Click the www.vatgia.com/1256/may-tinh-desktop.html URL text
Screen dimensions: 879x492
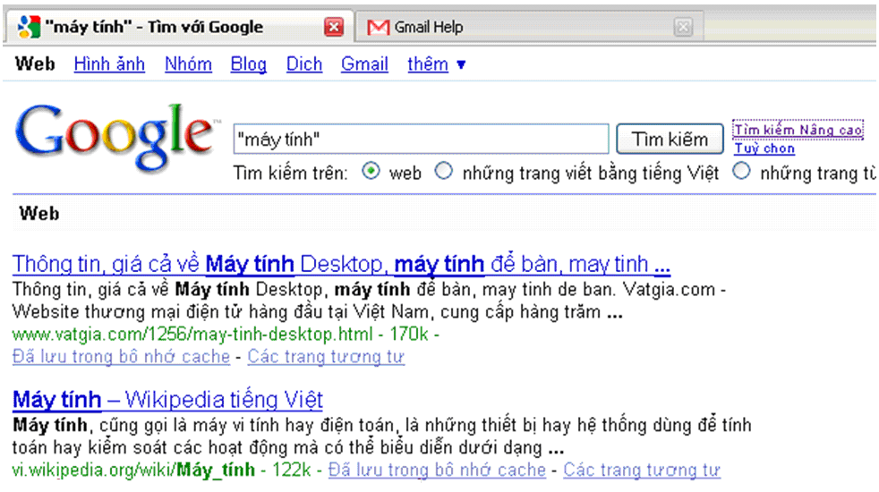click(192, 335)
